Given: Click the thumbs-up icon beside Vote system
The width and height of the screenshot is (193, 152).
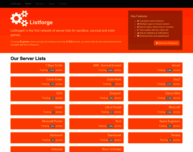Looking at the screenshot, I should coord(138,30).
